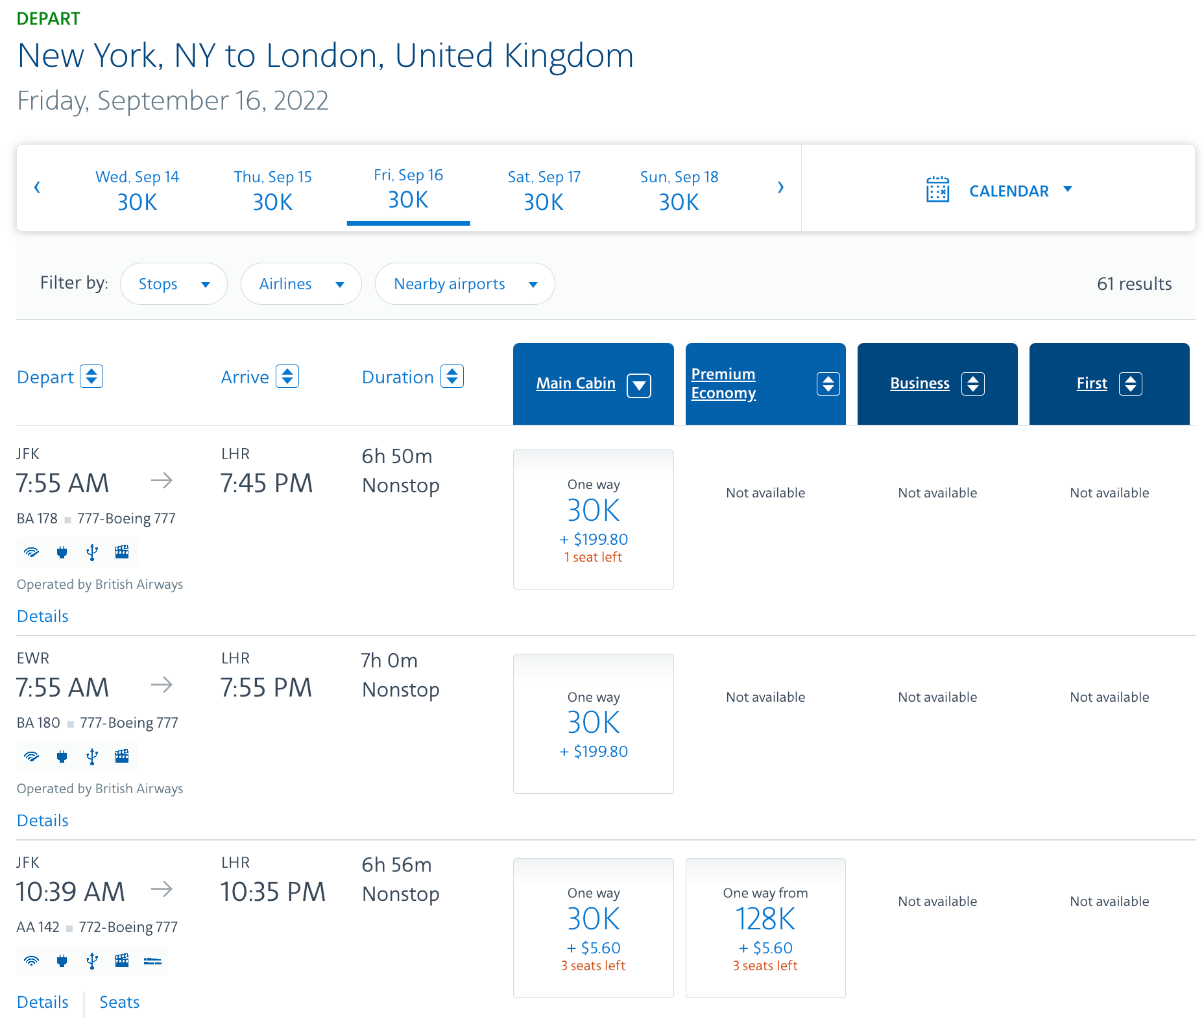View Seats for the AA 142 flight
The width and height of the screenshot is (1204, 1026).
tap(119, 1002)
